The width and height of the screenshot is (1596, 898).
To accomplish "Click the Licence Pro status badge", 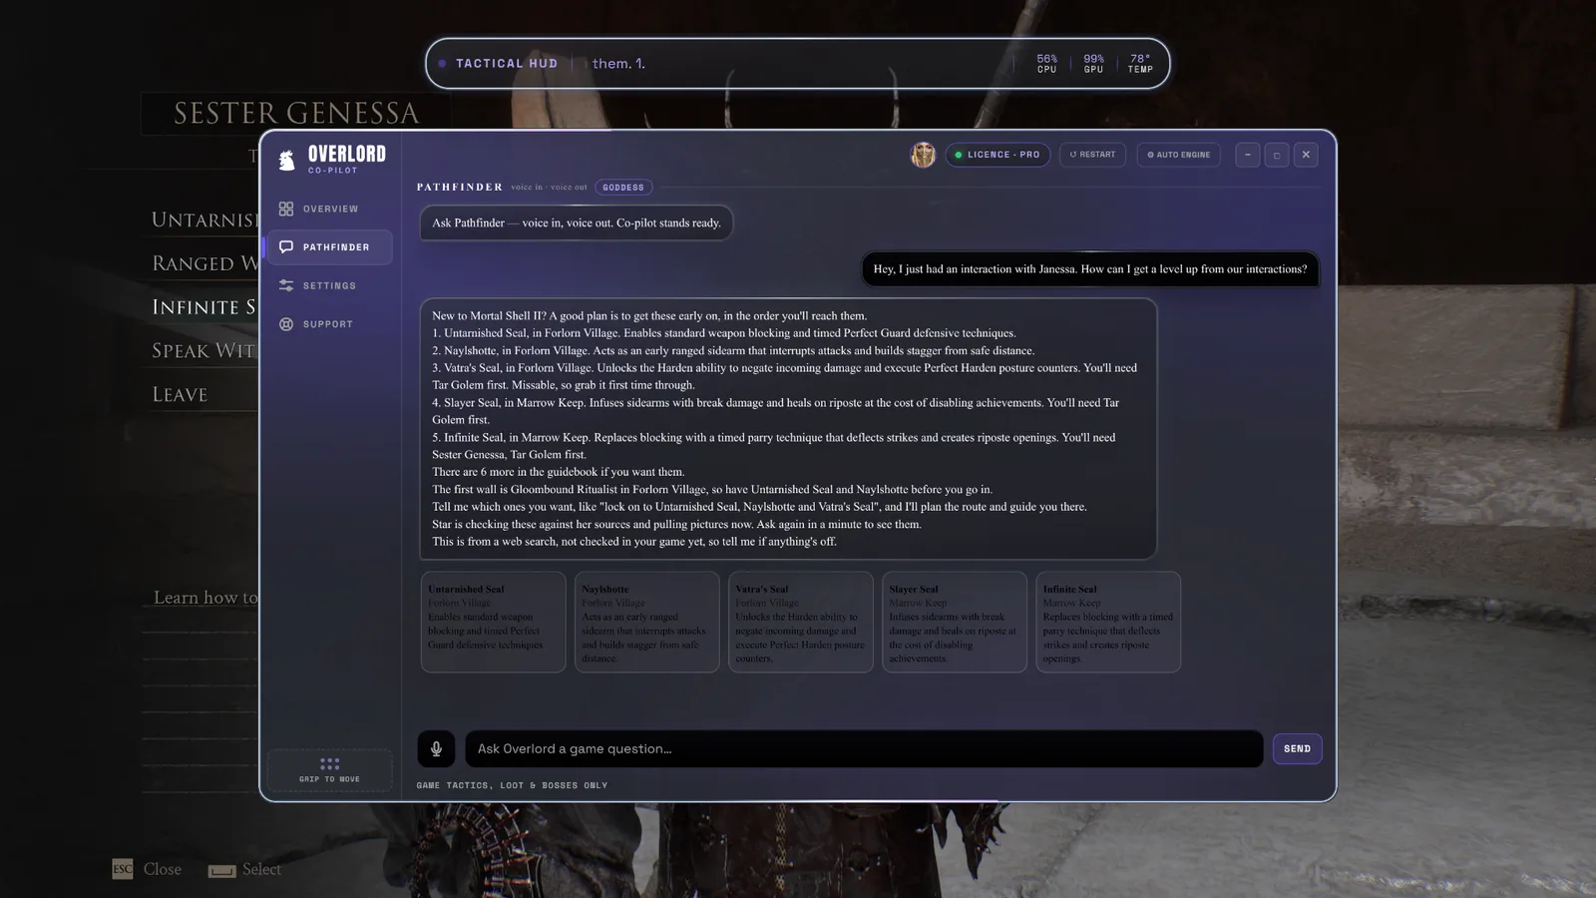I will click(997, 155).
